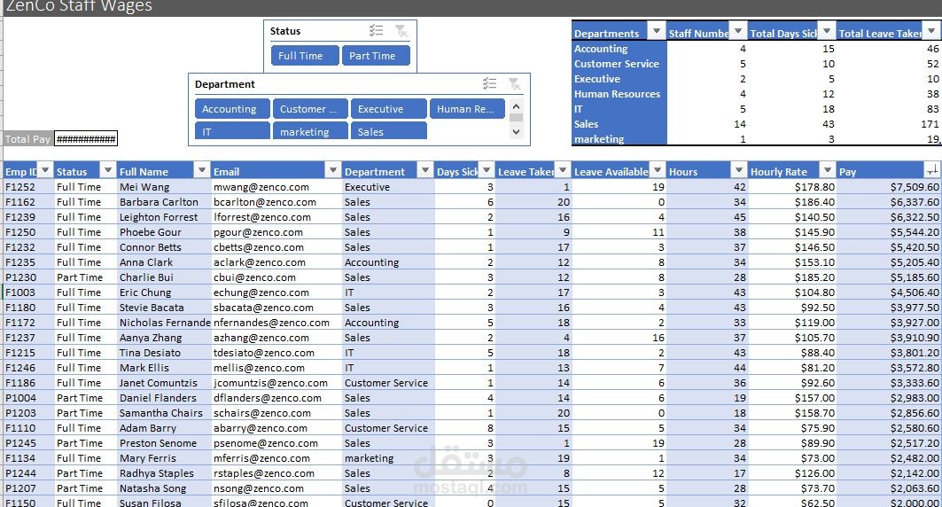This screenshot has width=942, height=507.
Task: Select Janet Comuntzis name cell
Action: (x=164, y=383)
